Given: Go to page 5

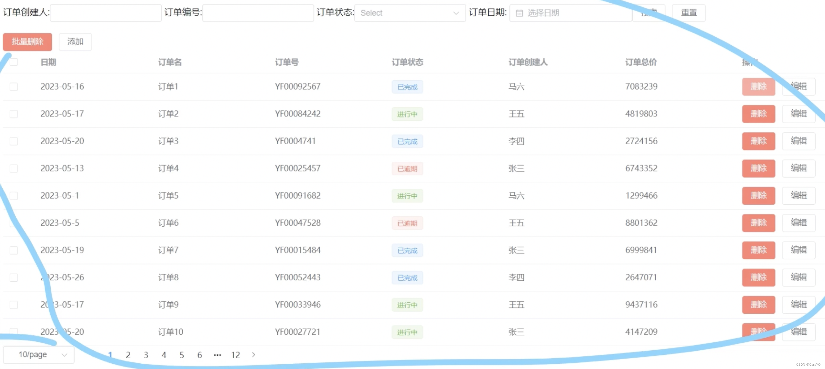Looking at the screenshot, I should click(x=182, y=355).
